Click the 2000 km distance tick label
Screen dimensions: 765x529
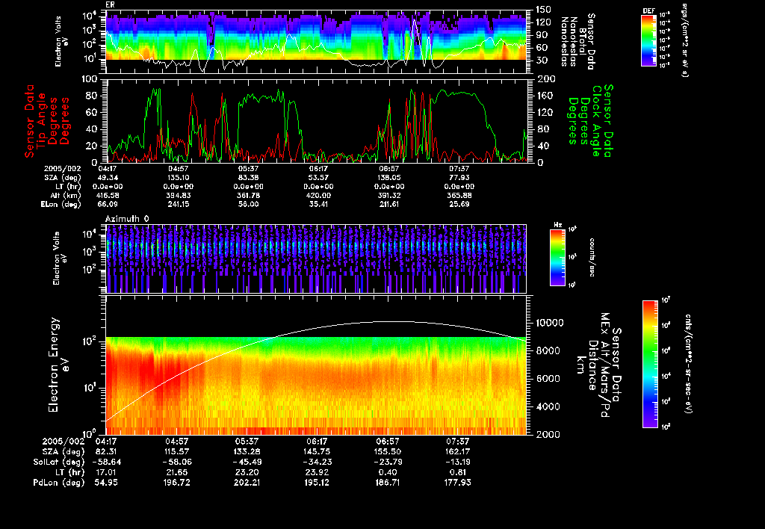point(547,434)
